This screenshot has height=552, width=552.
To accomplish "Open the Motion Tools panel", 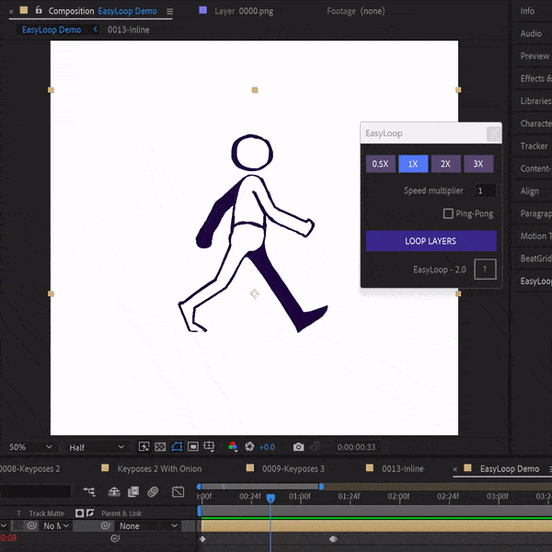I will click(x=535, y=236).
